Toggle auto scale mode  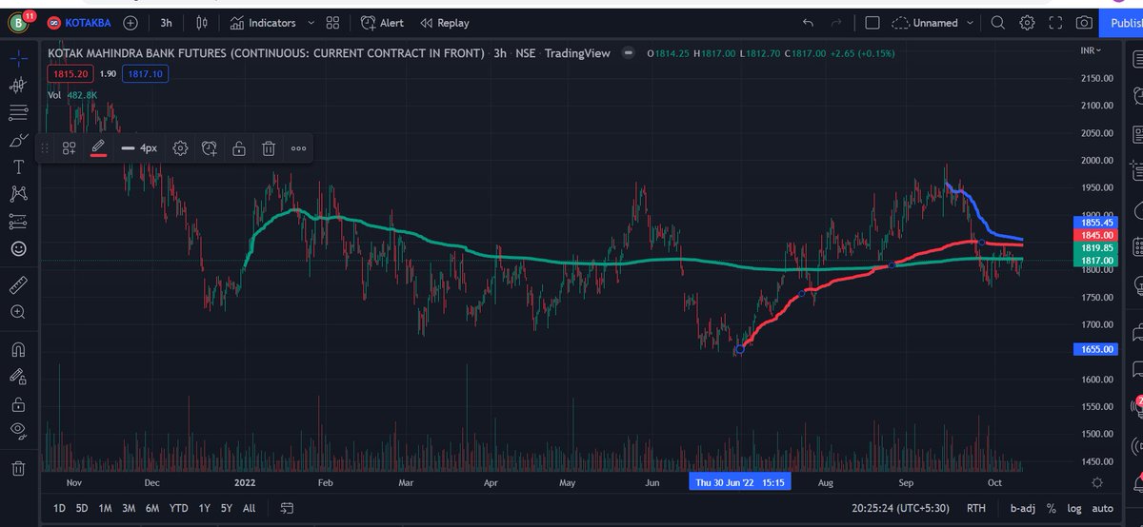pyautogui.click(x=1102, y=508)
